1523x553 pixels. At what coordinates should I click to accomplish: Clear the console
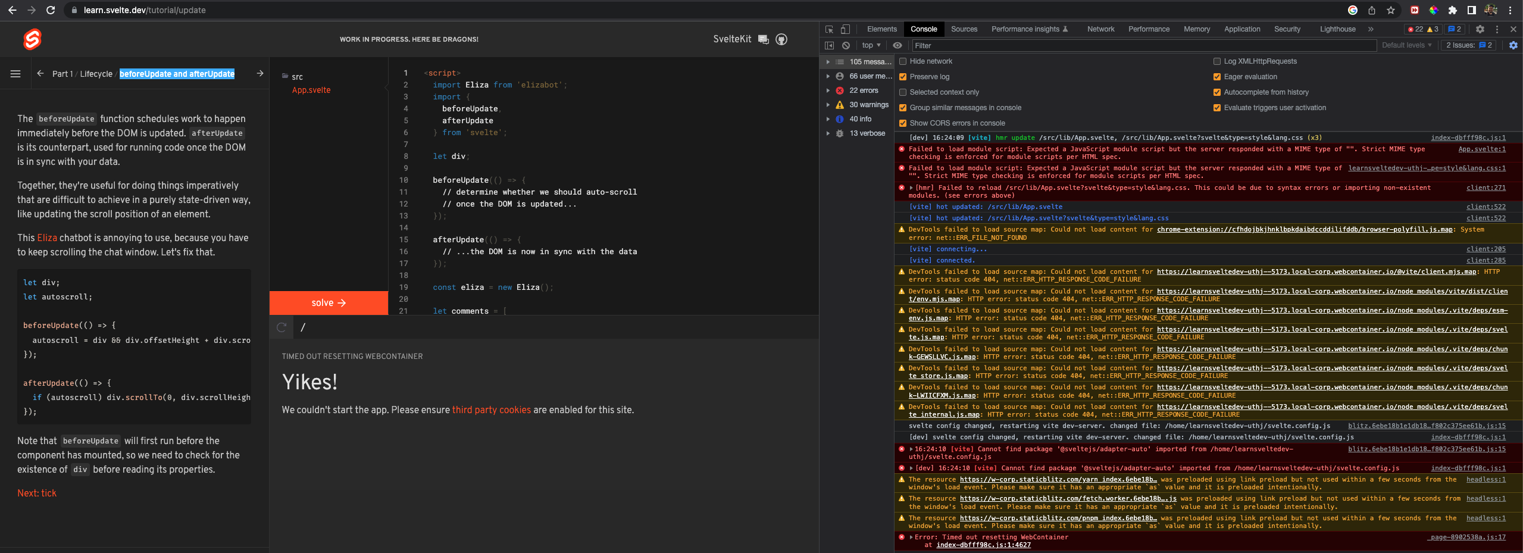[846, 45]
